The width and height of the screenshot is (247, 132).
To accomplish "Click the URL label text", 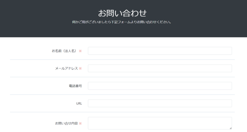I will tap(79, 103).
